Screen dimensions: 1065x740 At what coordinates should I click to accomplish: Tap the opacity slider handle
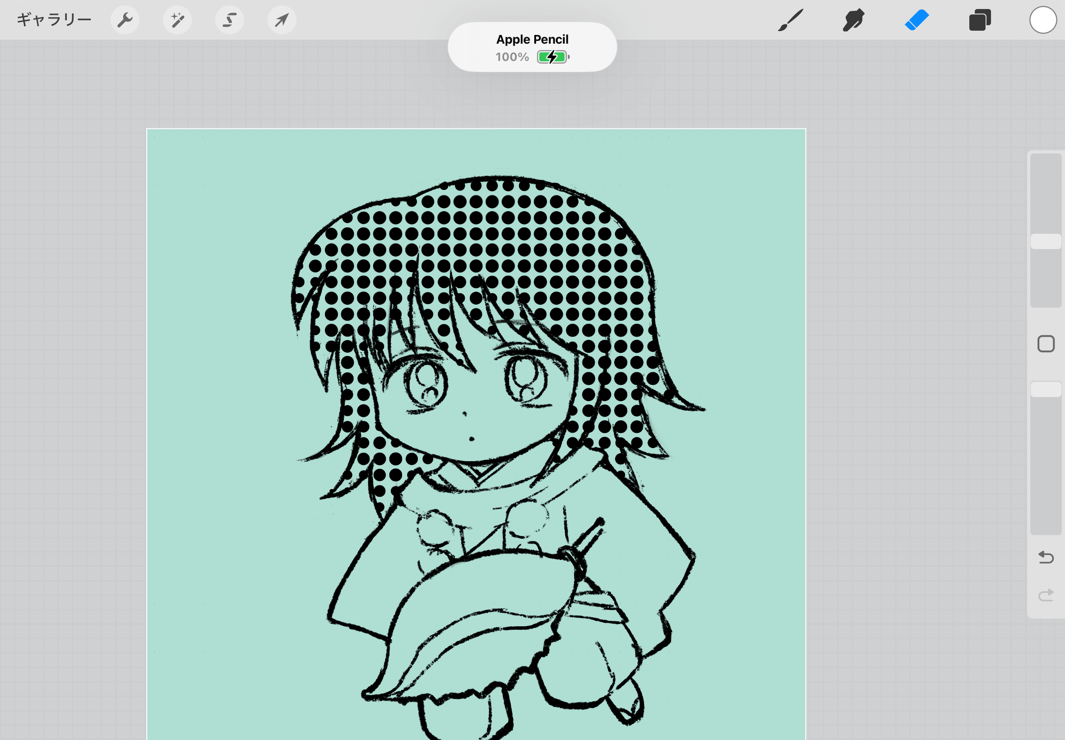(1046, 389)
